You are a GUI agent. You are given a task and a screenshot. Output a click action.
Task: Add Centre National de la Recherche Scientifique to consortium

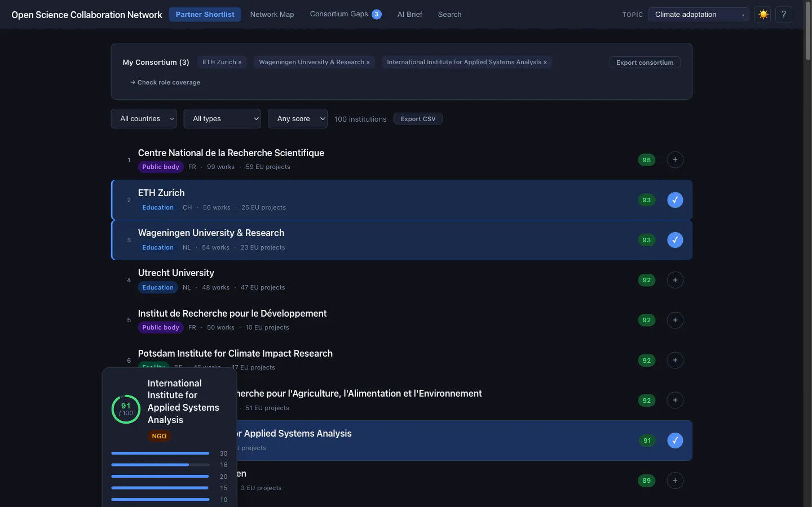click(675, 160)
